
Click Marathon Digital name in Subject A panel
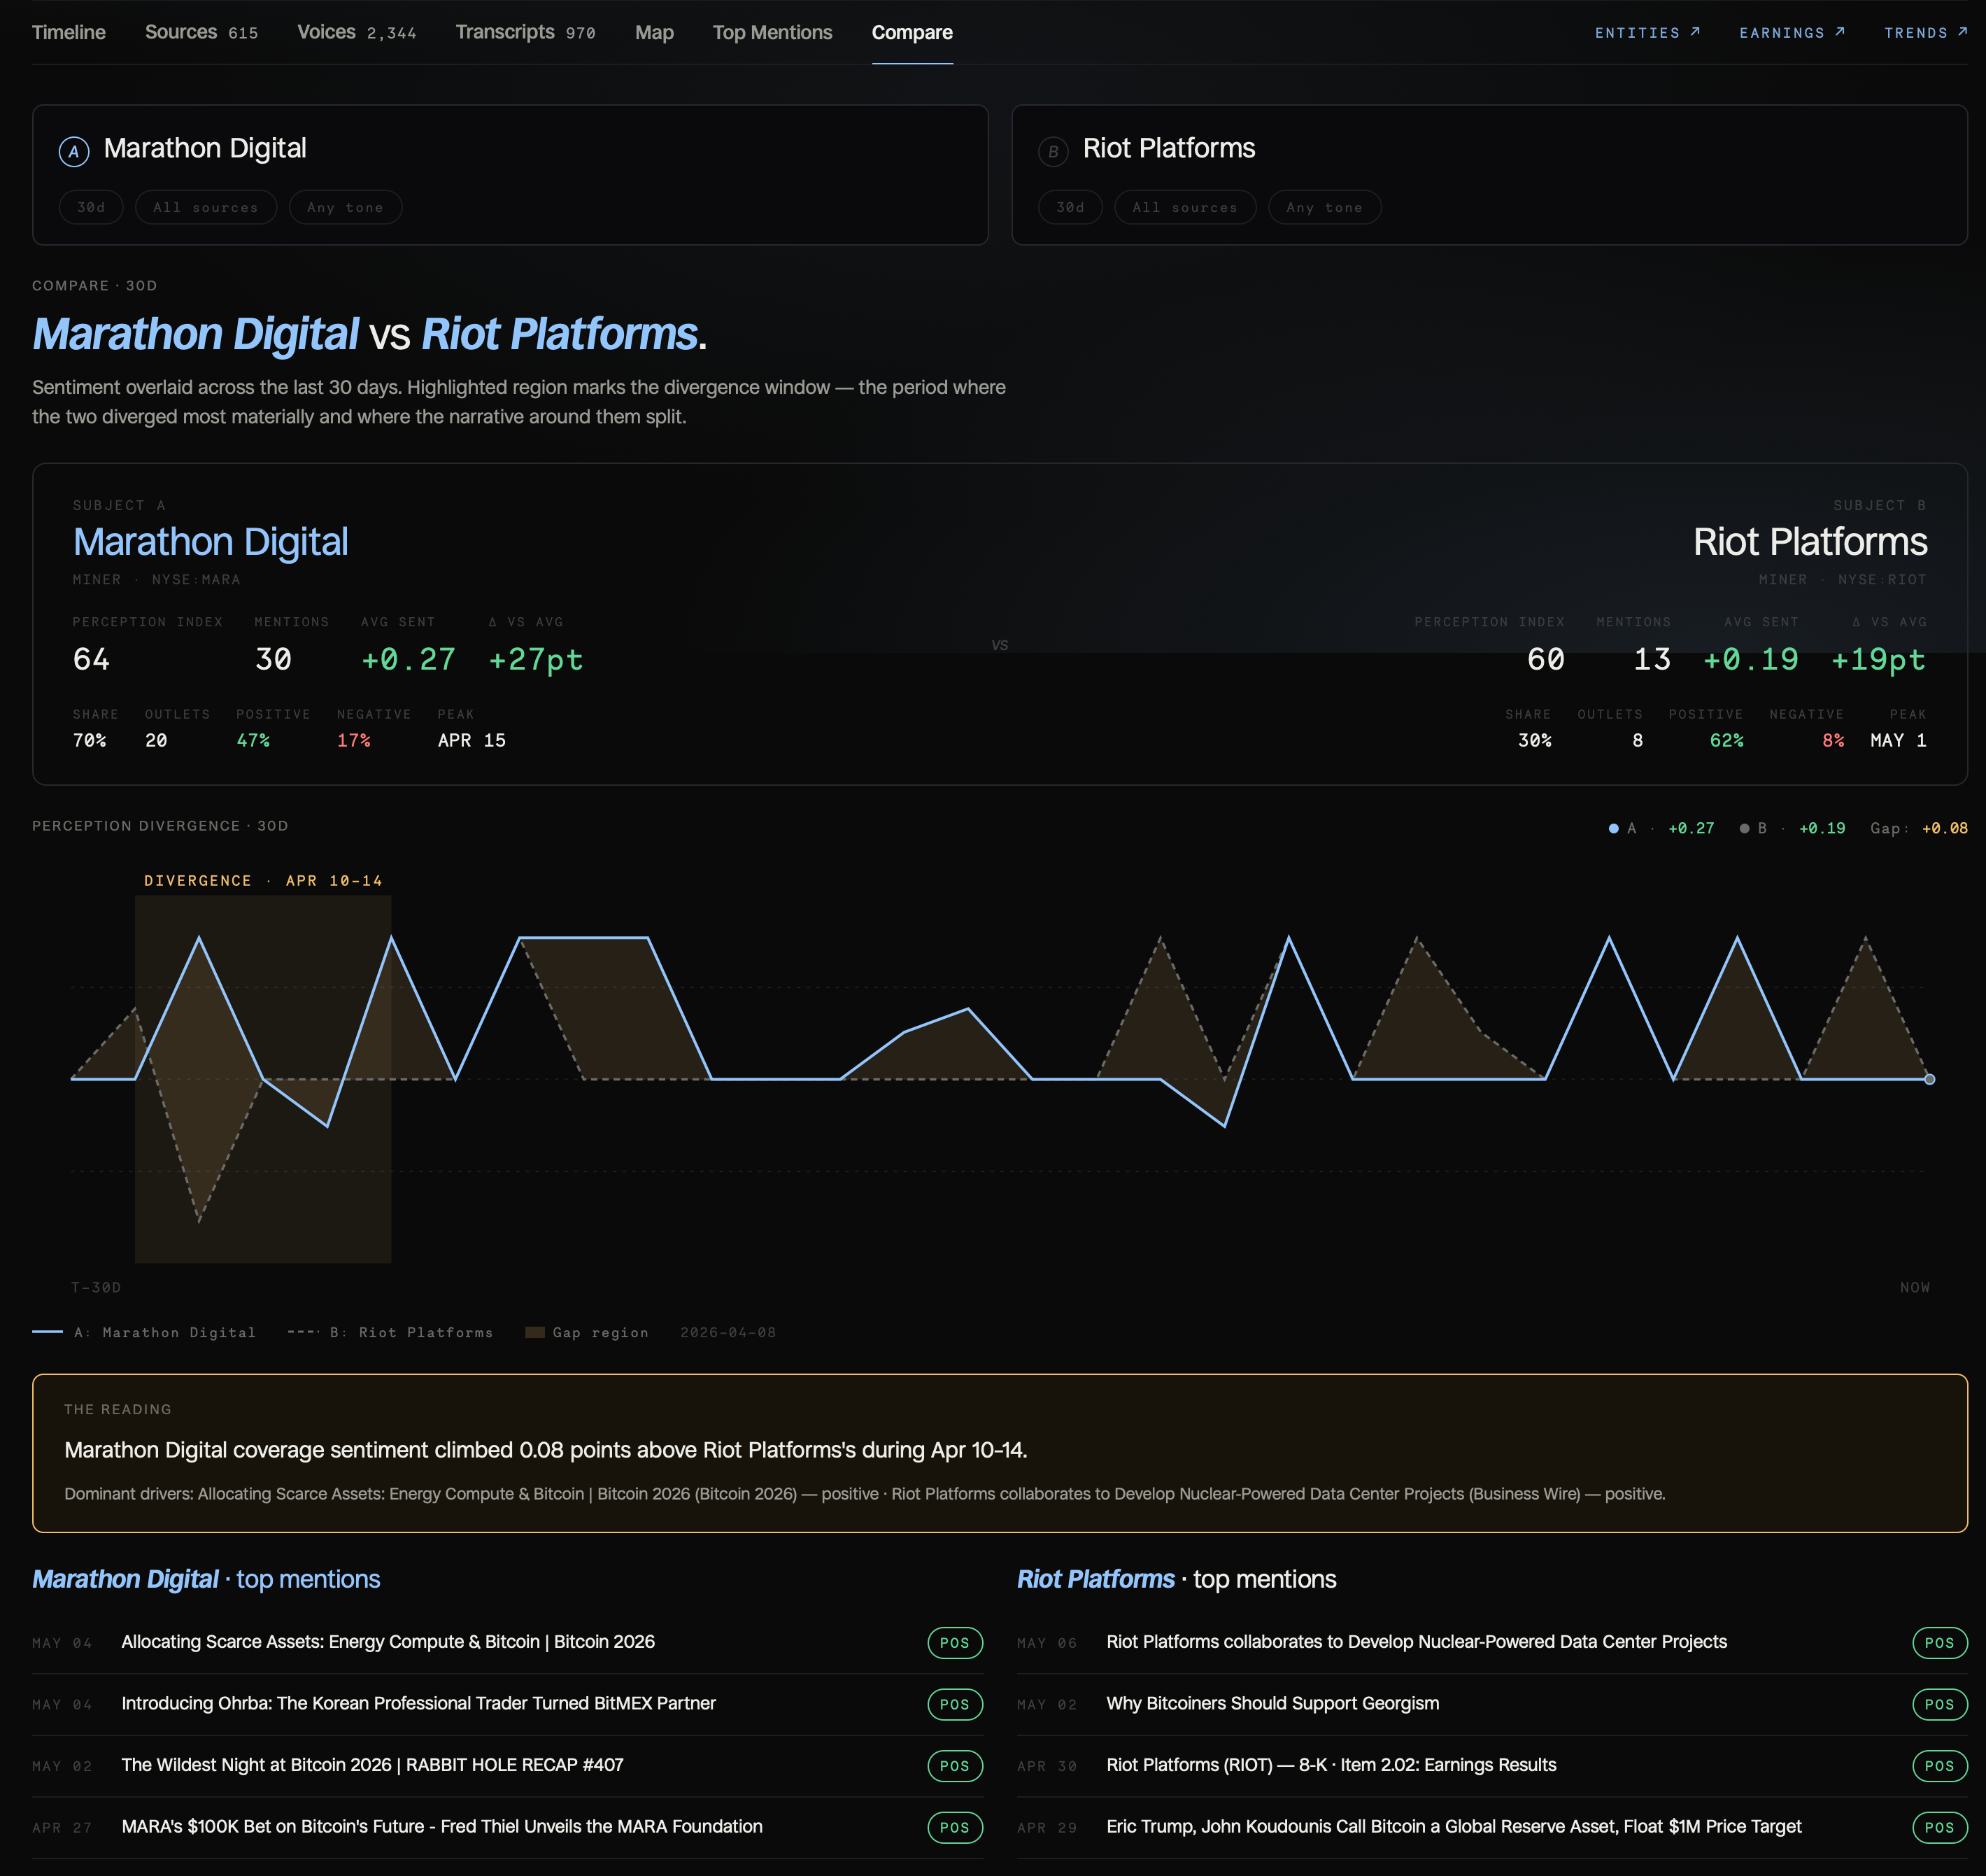pos(211,542)
